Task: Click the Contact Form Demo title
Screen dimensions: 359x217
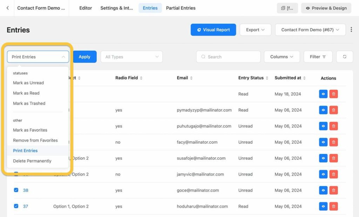Action: click(x=41, y=8)
